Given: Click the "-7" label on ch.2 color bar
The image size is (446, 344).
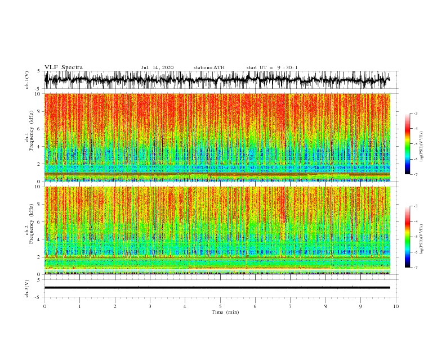Looking at the screenshot, I should tap(416, 267).
